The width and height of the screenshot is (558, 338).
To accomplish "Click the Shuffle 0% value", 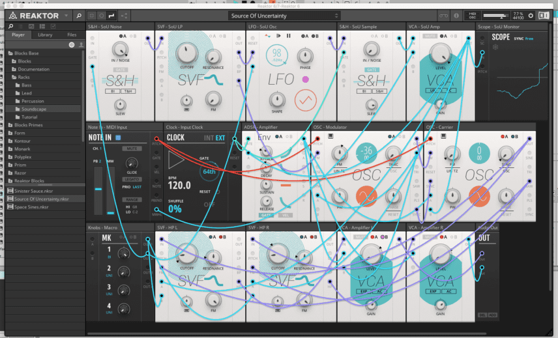I will (175, 209).
